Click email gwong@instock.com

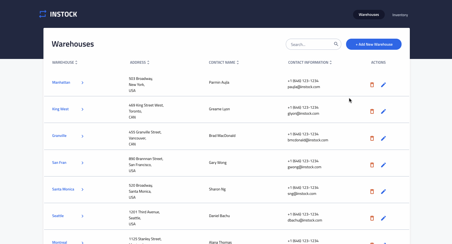(305, 167)
